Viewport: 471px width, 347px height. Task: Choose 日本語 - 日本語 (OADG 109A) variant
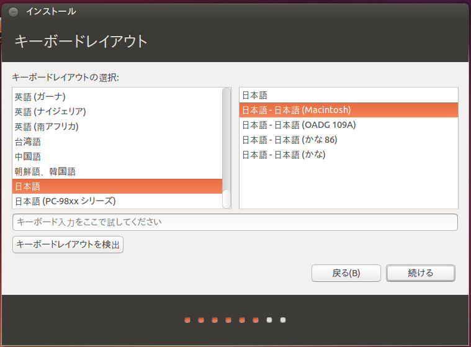[x=349, y=125]
